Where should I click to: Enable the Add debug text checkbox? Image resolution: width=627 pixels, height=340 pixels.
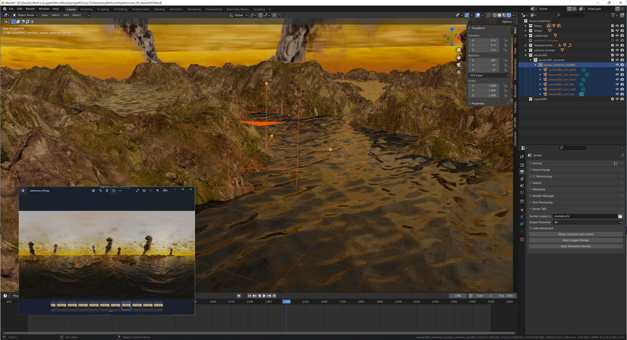click(531, 229)
